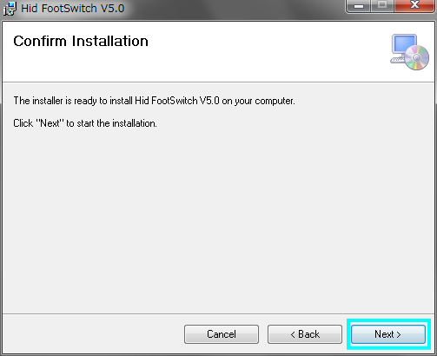This screenshot has height=356, width=437.
Task: Click the bottom button bar left of Cancel
Action: (x=93, y=334)
